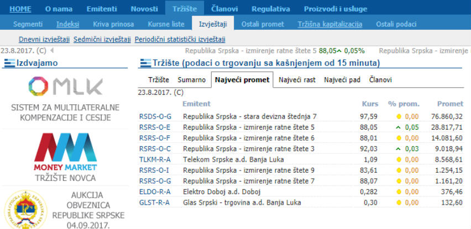Open the Segmenti submenu
The height and width of the screenshot is (229, 471).
[x=28, y=24]
